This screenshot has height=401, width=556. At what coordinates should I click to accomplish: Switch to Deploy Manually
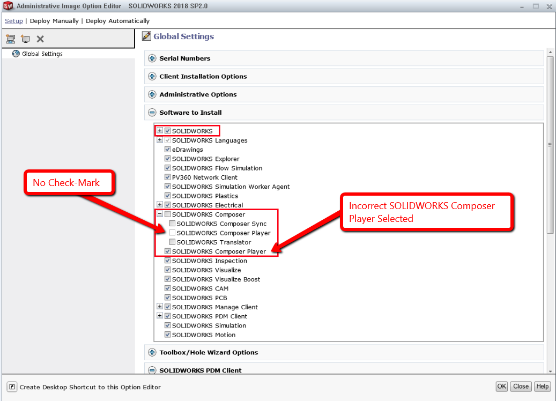click(x=54, y=21)
